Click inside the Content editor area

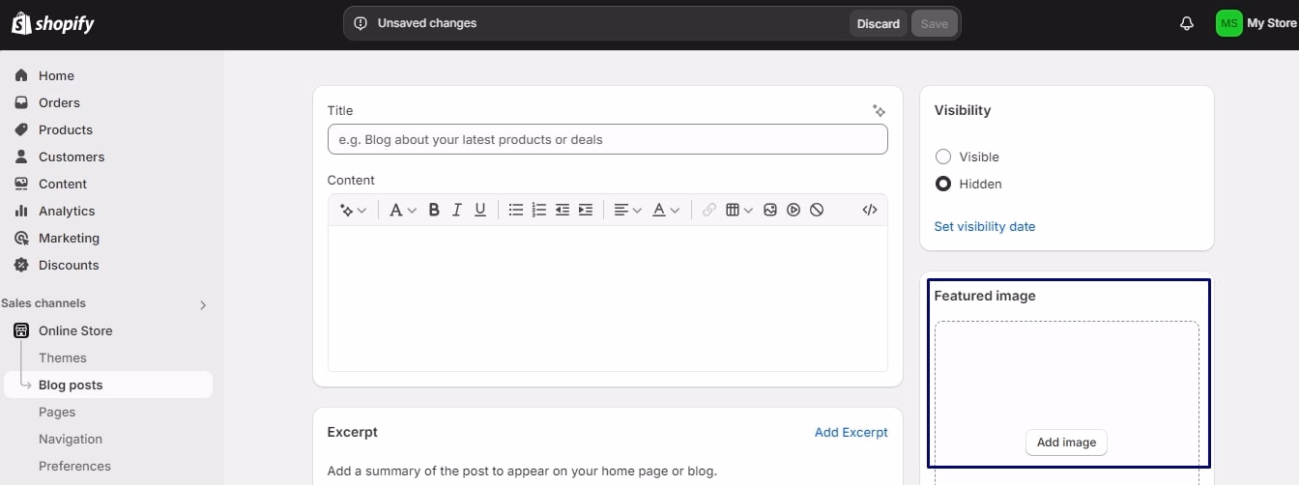point(607,298)
